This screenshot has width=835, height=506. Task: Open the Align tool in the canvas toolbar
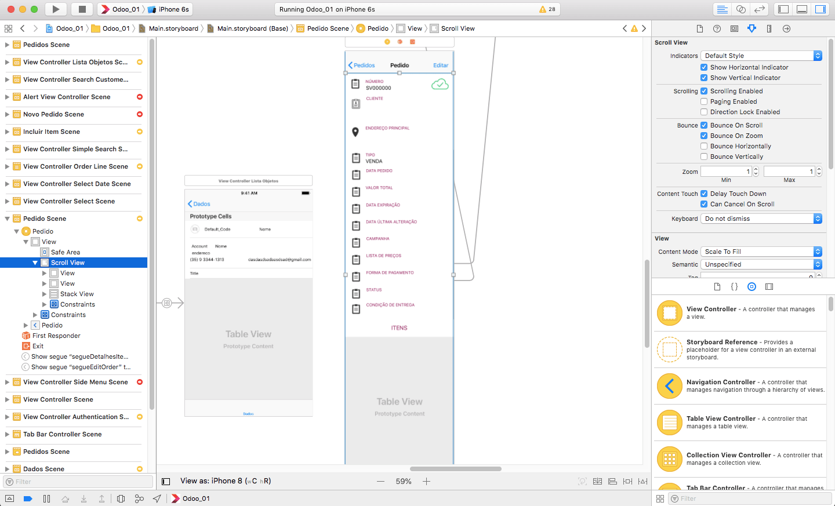click(x=612, y=481)
